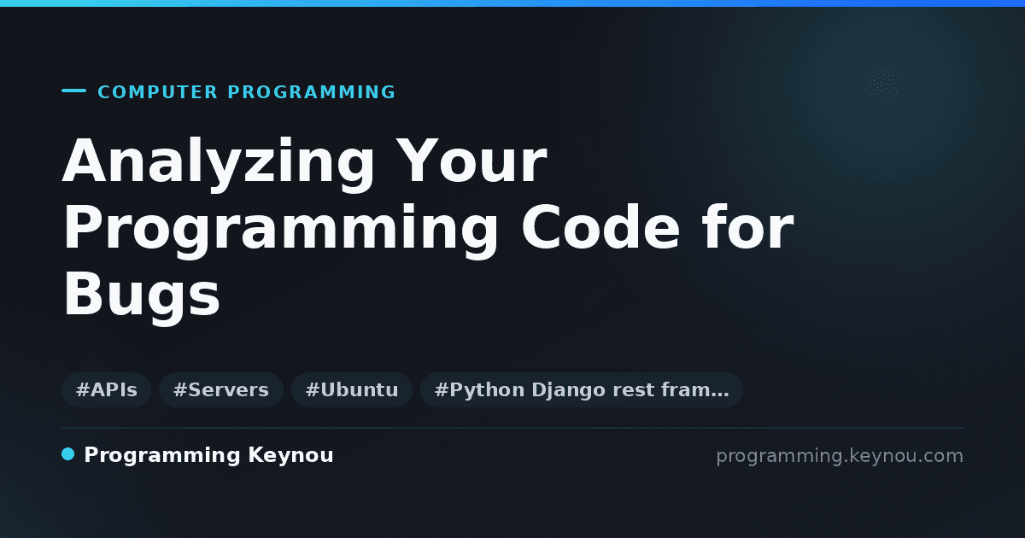Screen dimensions: 1025x538
Task: Select the #APIs tag
Action: pyautogui.click(x=107, y=390)
